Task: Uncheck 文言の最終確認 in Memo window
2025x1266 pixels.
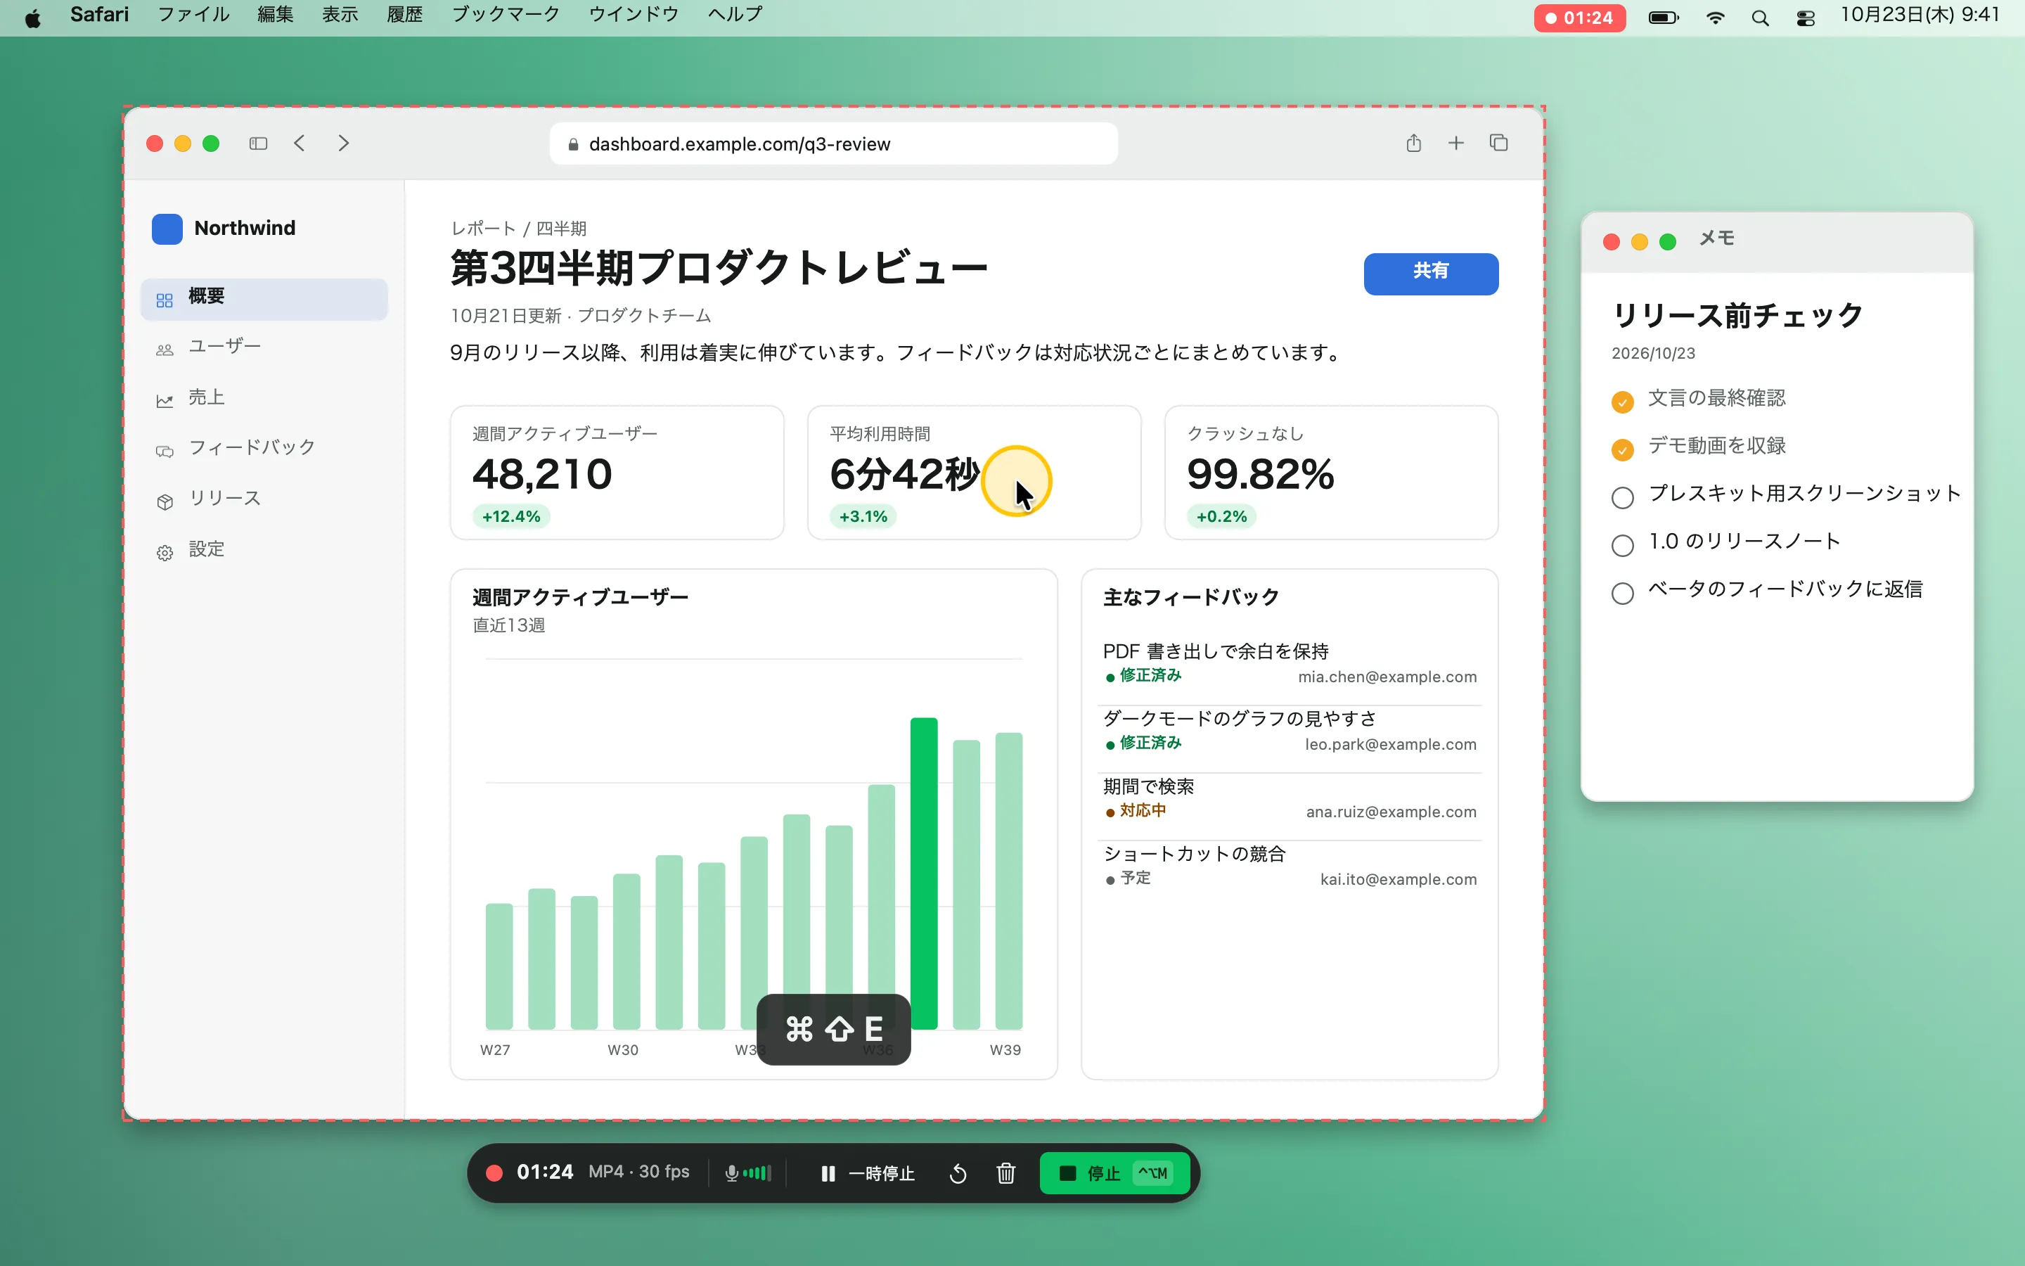Action: [1623, 402]
